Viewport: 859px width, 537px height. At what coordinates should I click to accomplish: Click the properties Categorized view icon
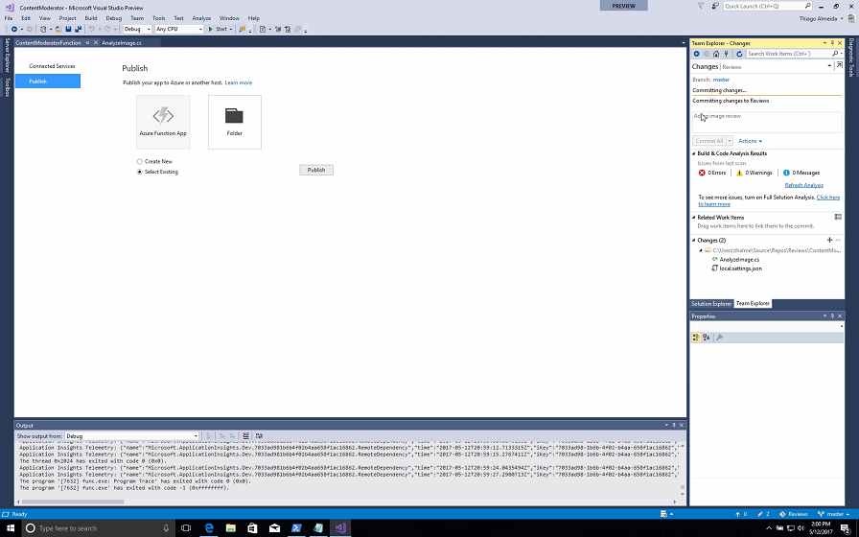pyautogui.click(x=696, y=338)
